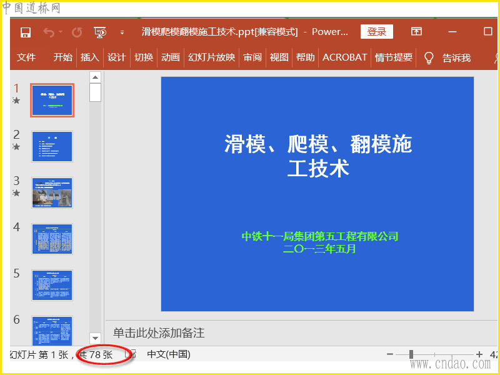Click slide counter 幻灯片 第 1 张

click(39, 354)
